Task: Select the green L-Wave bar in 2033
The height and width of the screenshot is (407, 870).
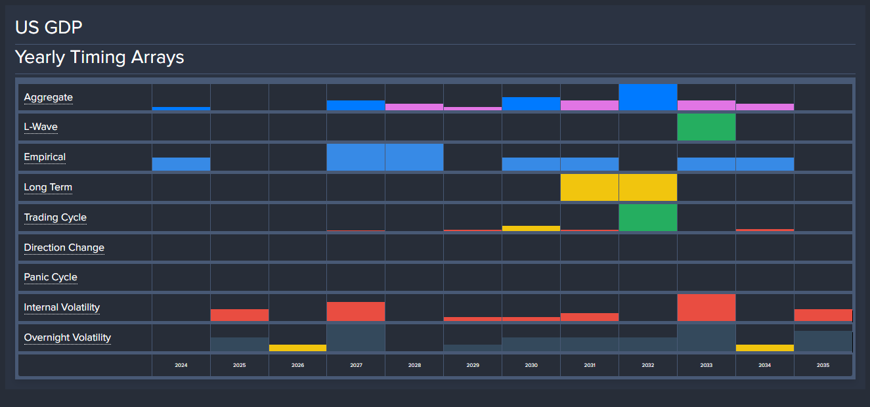Action: 706,127
